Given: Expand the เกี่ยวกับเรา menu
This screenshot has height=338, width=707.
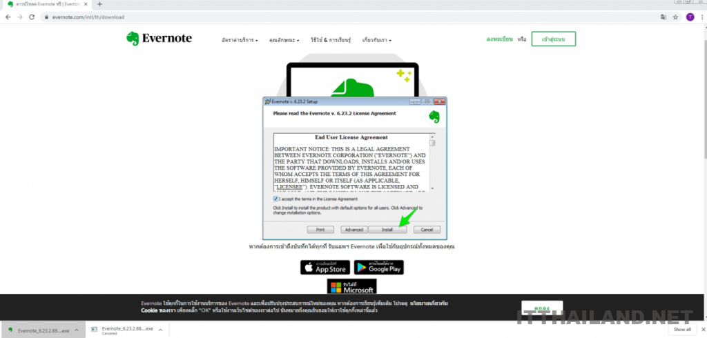Looking at the screenshot, I should (376, 40).
